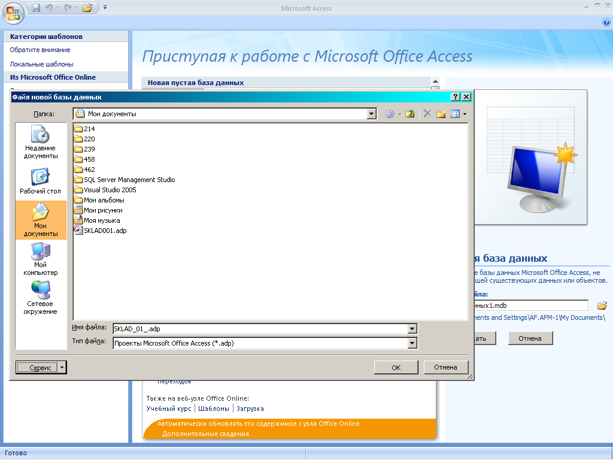613x460 pixels.
Task: Select My Computer (Мой компьютер) place
Action: (x=41, y=259)
